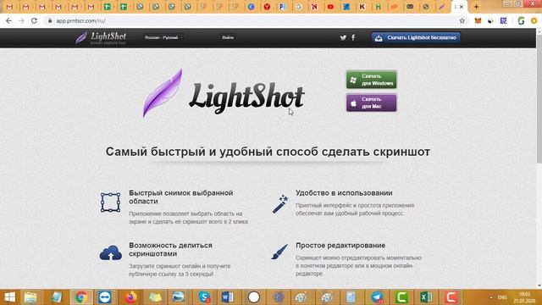Go back with the browser back arrow
542x305 pixels.
9,20
